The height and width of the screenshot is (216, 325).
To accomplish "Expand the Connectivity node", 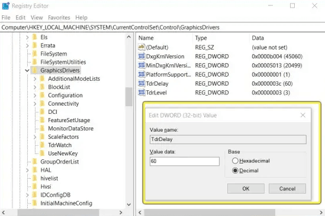I will pos(35,104).
